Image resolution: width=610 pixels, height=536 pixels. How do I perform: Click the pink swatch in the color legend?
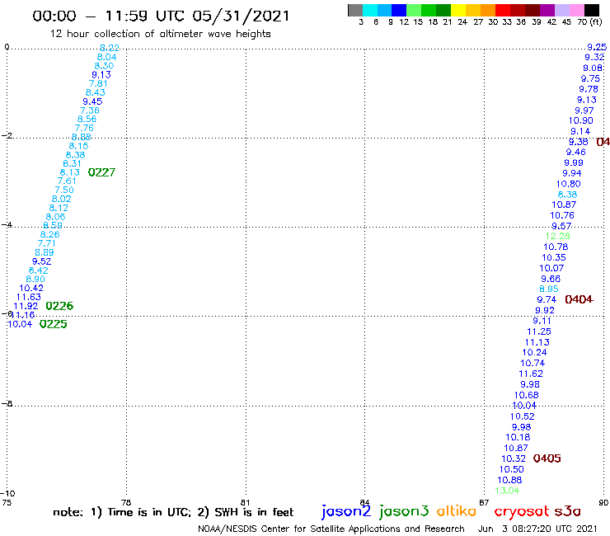pyautogui.click(x=577, y=11)
